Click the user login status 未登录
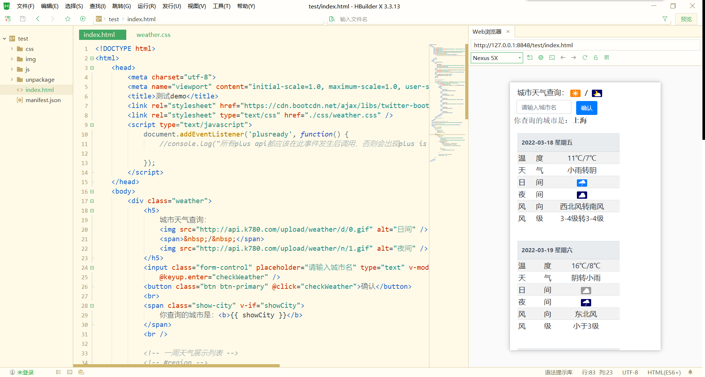705x377 pixels. click(22, 372)
